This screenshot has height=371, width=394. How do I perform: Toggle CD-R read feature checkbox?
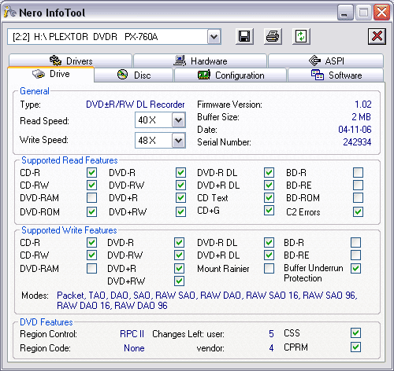coord(91,173)
